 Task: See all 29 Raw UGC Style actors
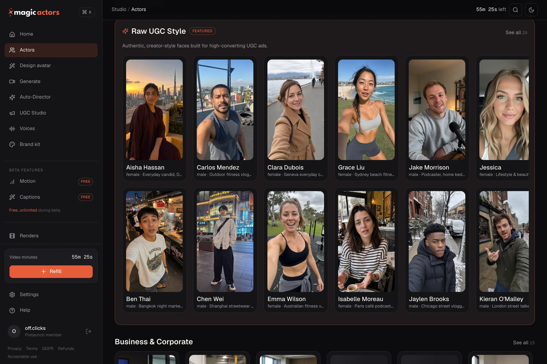click(x=516, y=32)
